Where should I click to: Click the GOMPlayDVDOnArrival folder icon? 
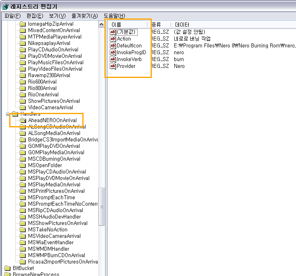tap(22, 146)
